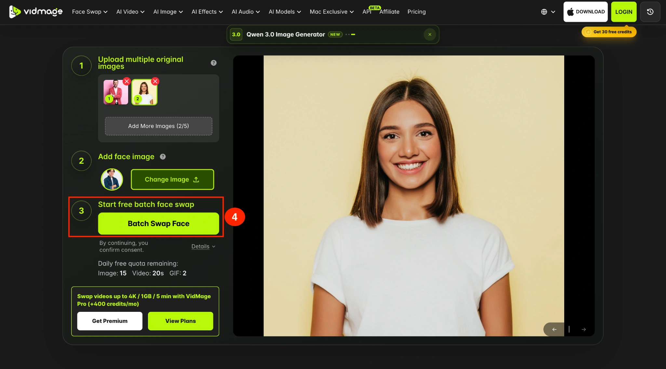
Task: Claim Get 30 free credits
Action: click(x=609, y=32)
